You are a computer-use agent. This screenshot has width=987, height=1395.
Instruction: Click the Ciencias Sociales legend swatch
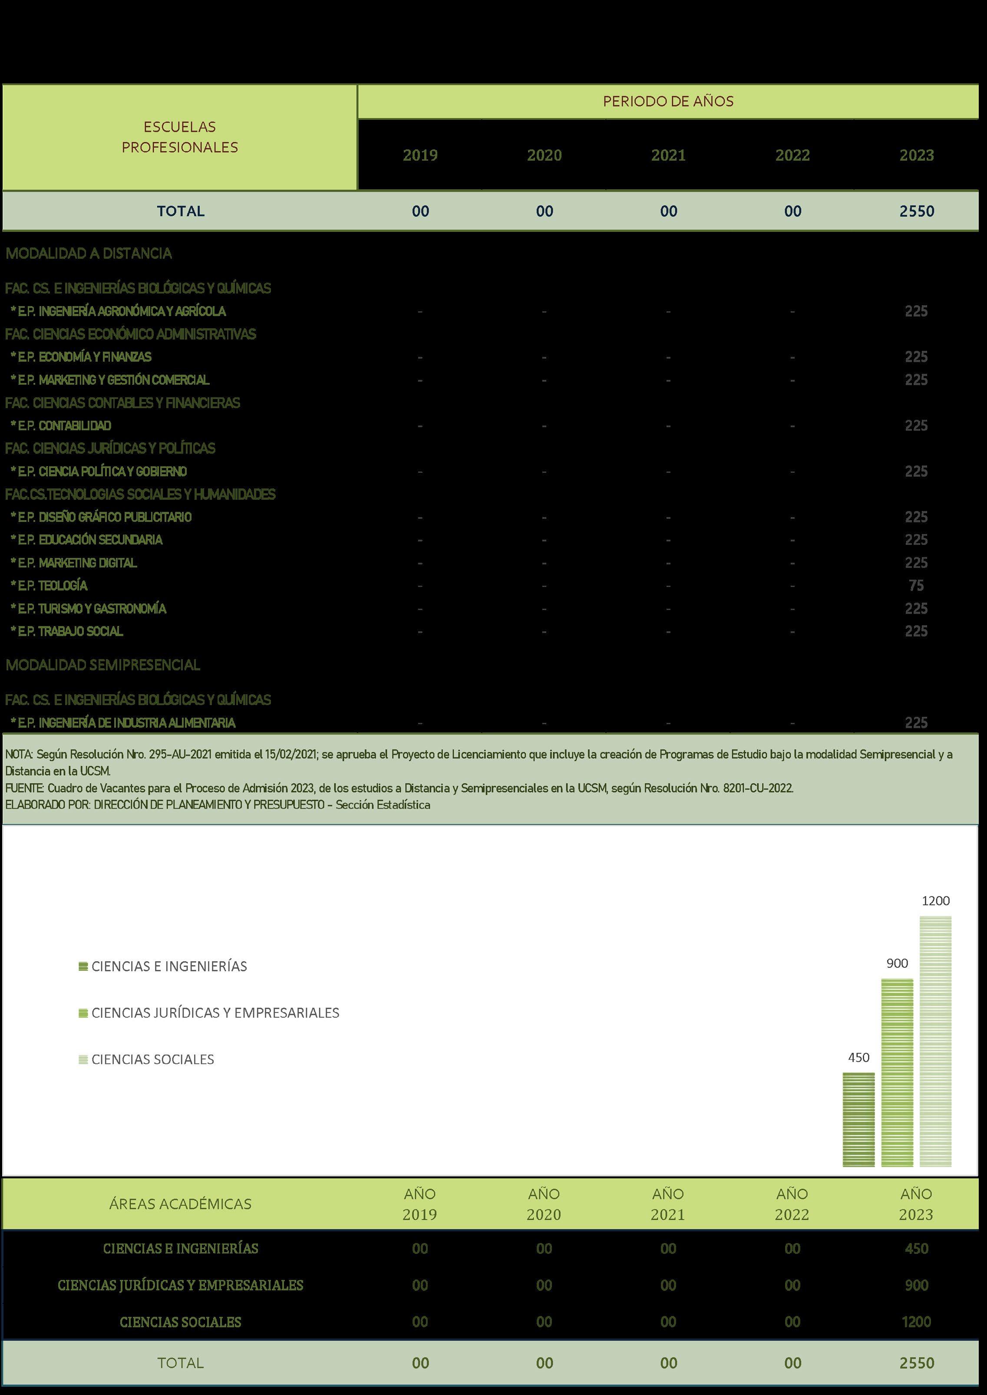pyautogui.click(x=83, y=1060)
